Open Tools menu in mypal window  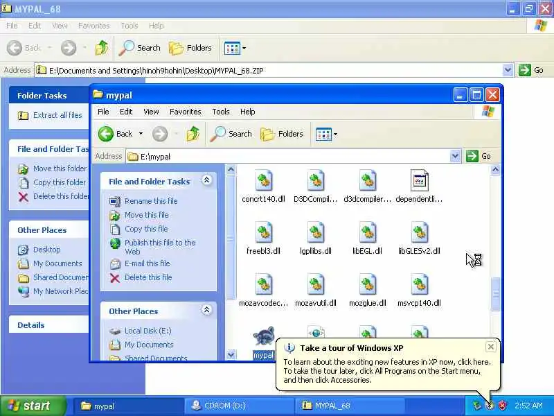221,112
